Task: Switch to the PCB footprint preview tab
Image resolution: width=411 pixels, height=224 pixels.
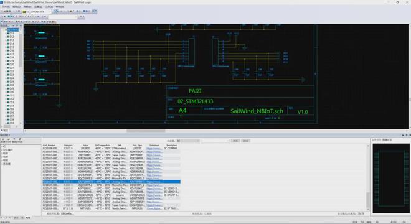Action: click(387, 140)
